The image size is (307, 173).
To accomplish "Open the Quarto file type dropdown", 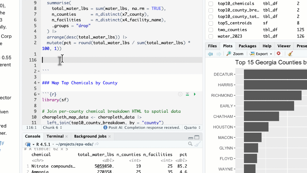I will click(x=192, y=128).
